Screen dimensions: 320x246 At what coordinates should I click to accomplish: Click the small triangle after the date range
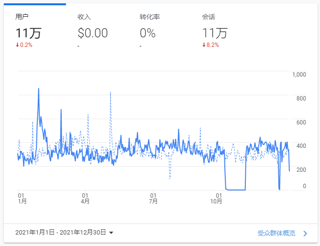(111, 233)
